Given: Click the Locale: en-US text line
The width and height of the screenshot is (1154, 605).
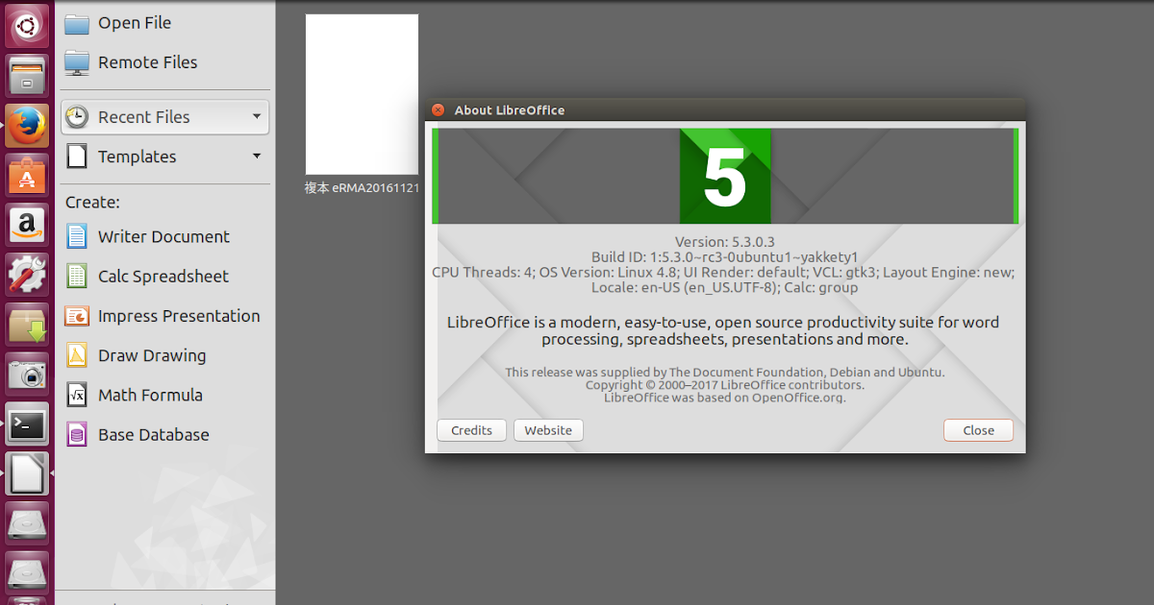Looking at the screenshot, I should click(x=725, y=287).
